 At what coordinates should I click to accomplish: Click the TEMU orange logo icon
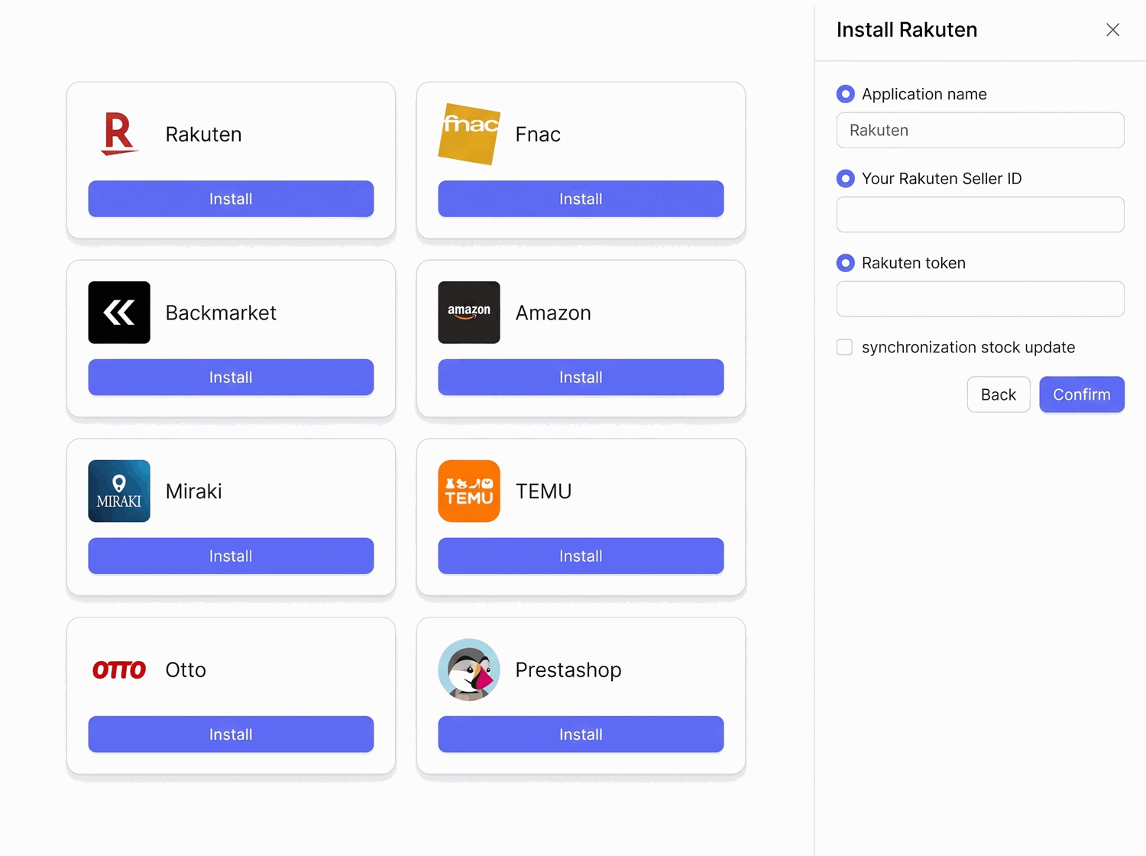pos(469,491)
